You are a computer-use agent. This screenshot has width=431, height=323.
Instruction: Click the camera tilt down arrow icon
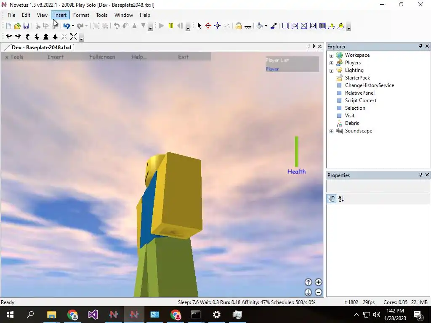pos(37,36)
